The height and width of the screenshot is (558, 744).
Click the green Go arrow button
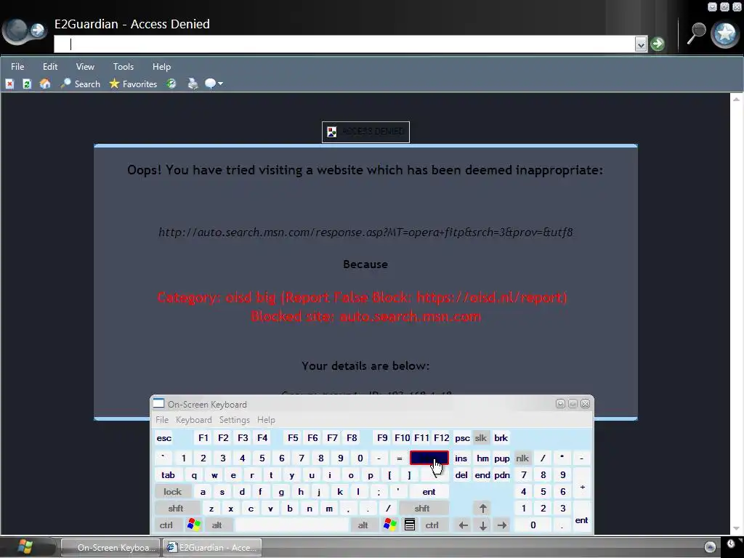(x=657, y=44)
